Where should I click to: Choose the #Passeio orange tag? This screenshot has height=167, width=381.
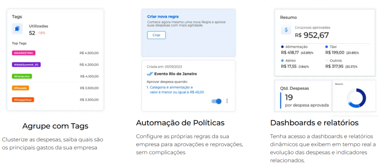pyautogui.click(x=20, y=88)
